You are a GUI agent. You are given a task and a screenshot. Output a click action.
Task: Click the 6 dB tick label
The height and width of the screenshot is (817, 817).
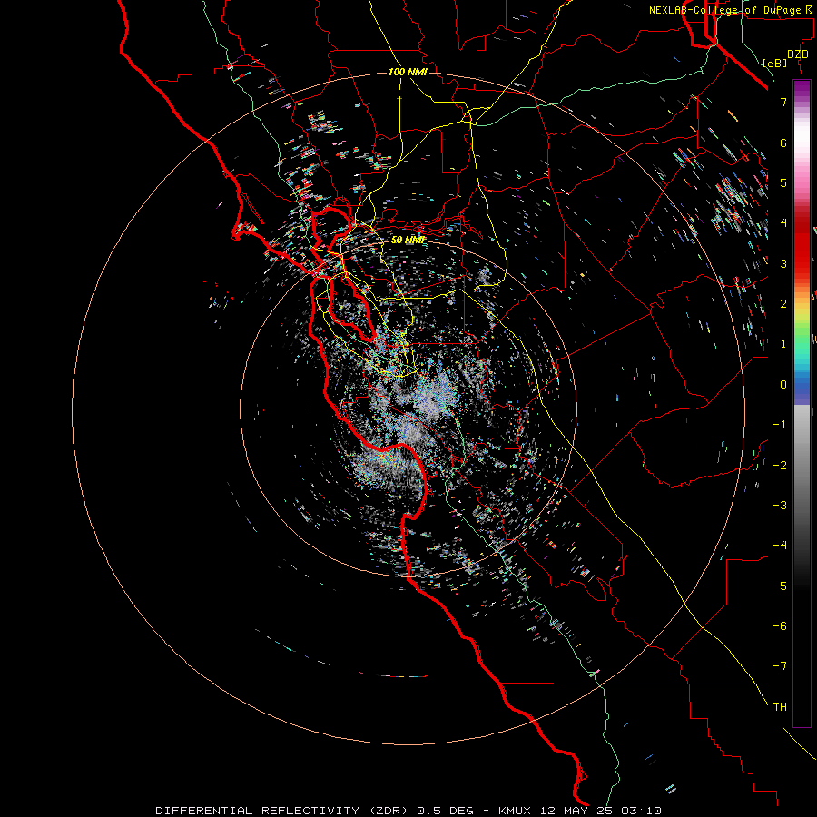point(783,143)
